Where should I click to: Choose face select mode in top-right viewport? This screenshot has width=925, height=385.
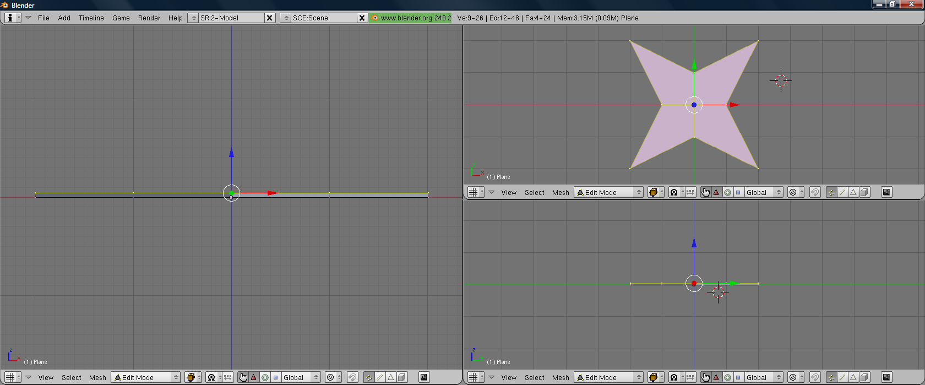coord(853,192)
